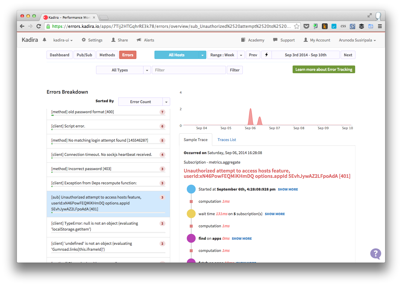This screenshot has width=402, height=286.
Task: Select '[client] Script error.' row
Action: (x=108, y=127)
